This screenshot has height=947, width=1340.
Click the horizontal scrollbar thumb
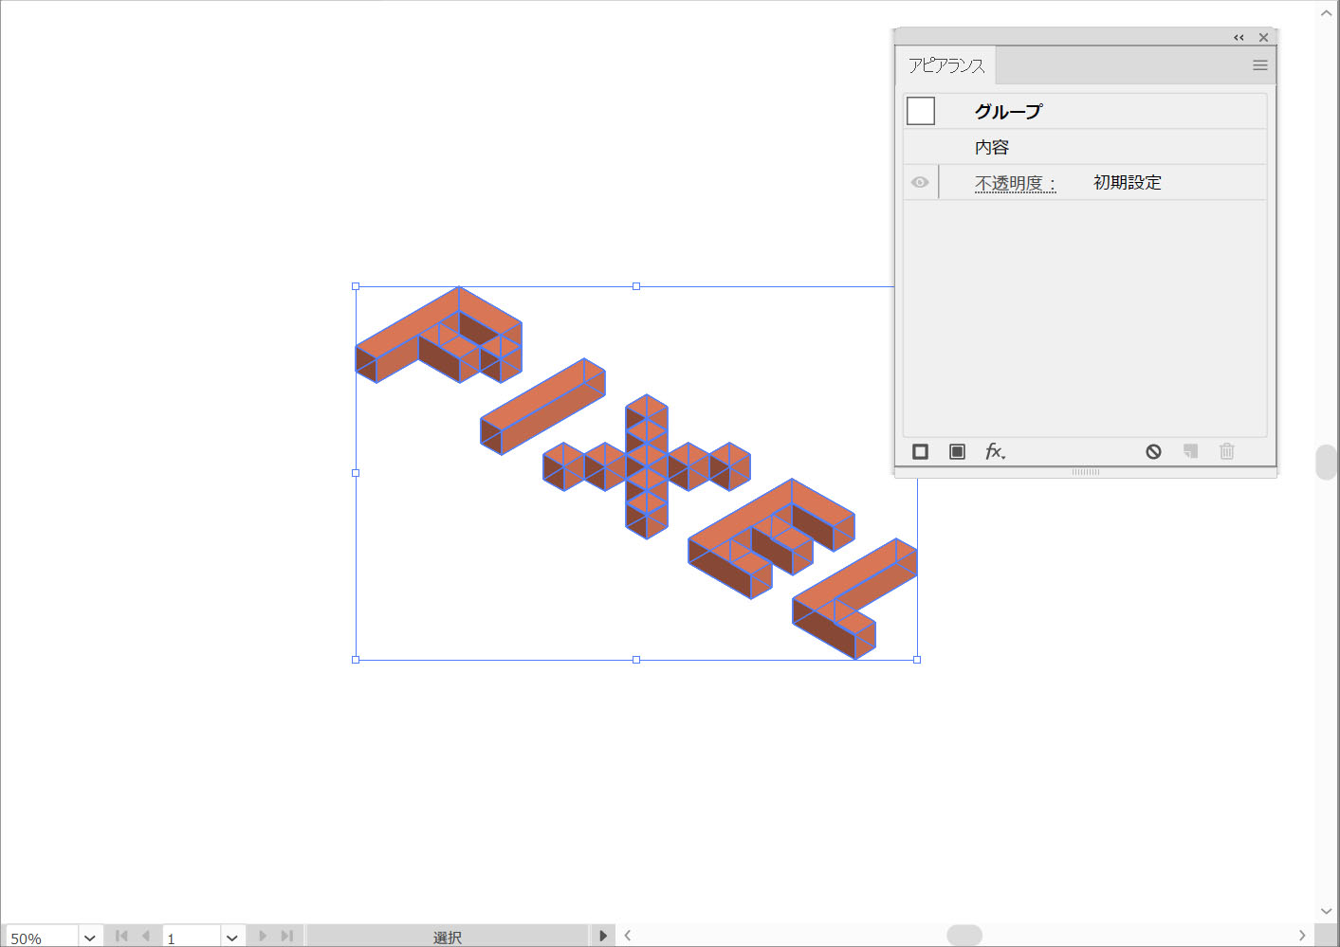click(x=964, y=936)
